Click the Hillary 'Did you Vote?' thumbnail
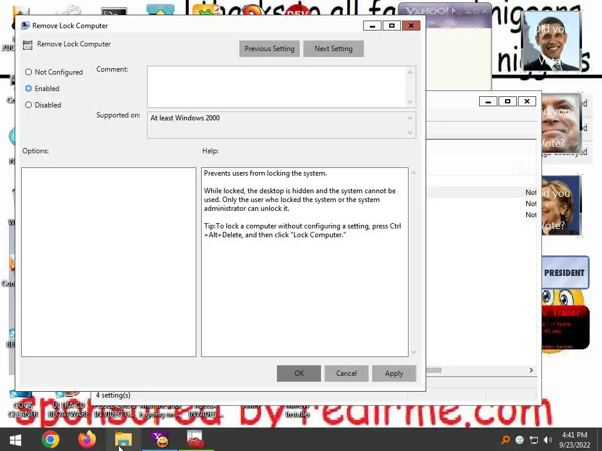Viewport: 602px width, 451px height. click(x=561, y=206)
